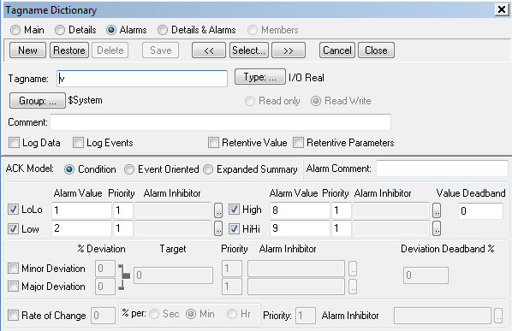Edit the High alarm value field
Image resolution: width=512 pixels, height=331 pixels.
[300, 210]
